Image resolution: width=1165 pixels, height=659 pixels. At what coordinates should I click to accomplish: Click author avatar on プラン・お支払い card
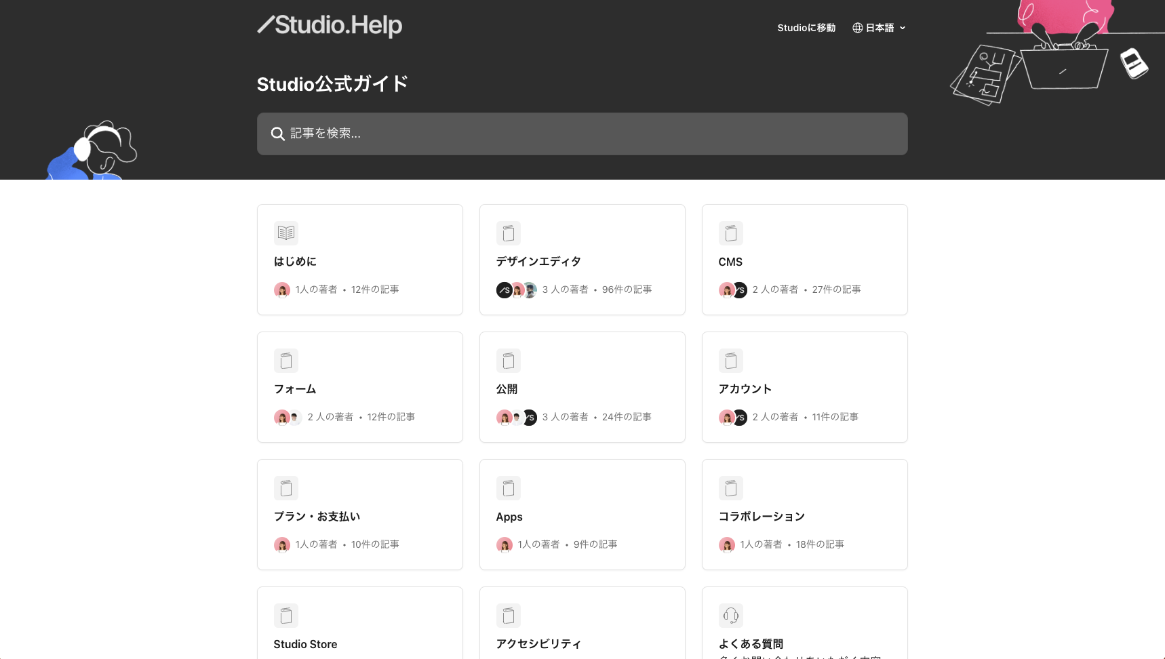pos(282,545)
